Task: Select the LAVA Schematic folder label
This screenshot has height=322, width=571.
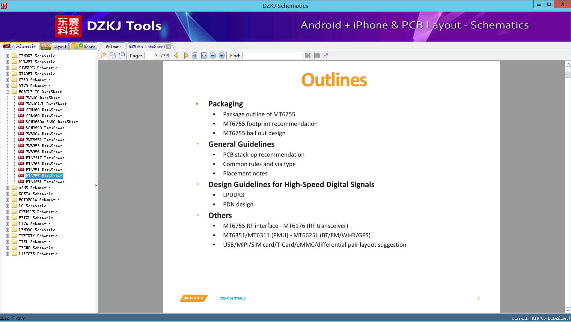Action: tap(35, 224)
